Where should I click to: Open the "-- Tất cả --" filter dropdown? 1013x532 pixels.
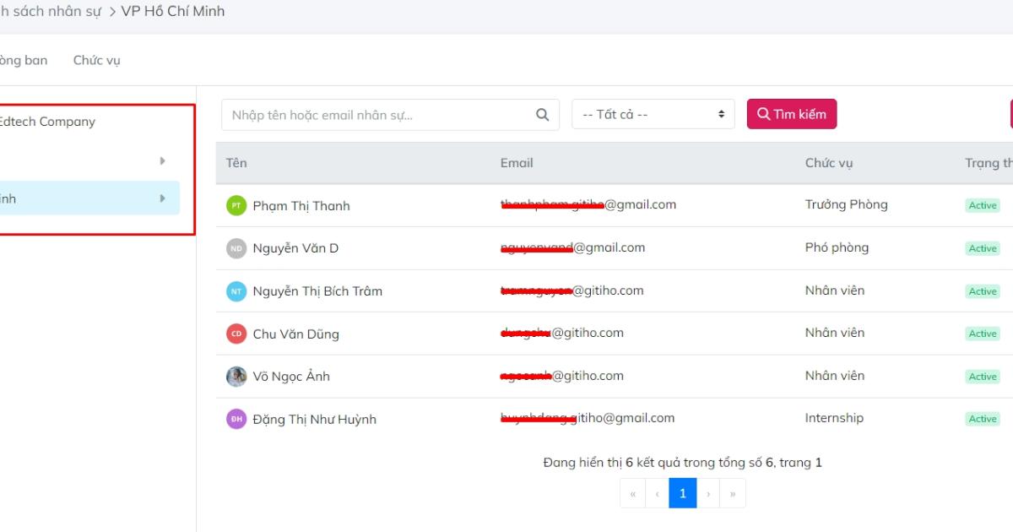click(x=653, y=115)
